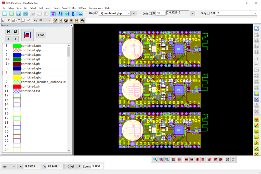Image resolution: width=261 pixels, height=174 pixels.
Task: Click the D button next to aperture number
Action: coord(154,13)
